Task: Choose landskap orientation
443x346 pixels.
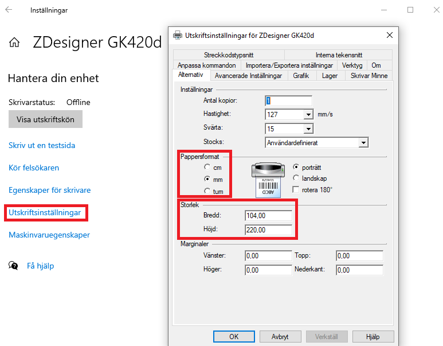Action: click(x=296, y=178)
